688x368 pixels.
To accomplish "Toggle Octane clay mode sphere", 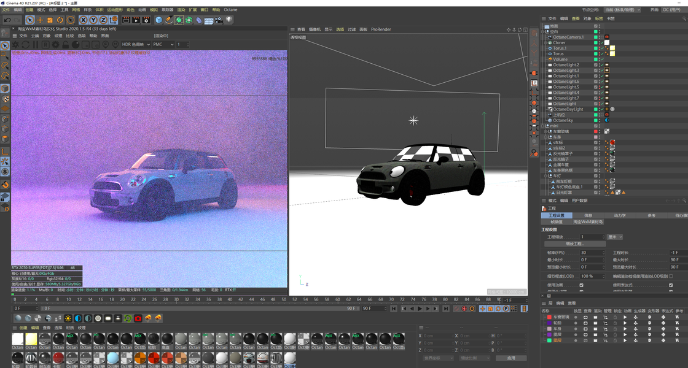I will click(76, 44).
